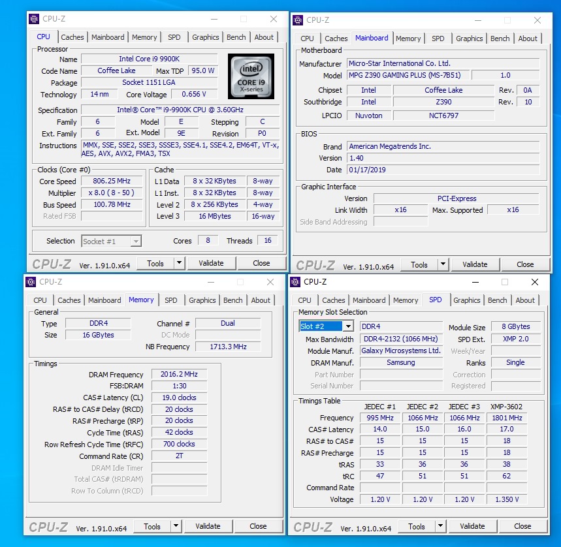Open the Bench tab in the Mainboard window
561x547 pixels.
(x=500, y=39)
